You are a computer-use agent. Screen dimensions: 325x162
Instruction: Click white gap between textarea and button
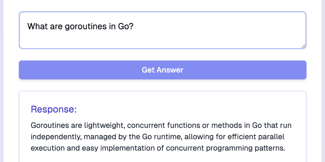162,55
